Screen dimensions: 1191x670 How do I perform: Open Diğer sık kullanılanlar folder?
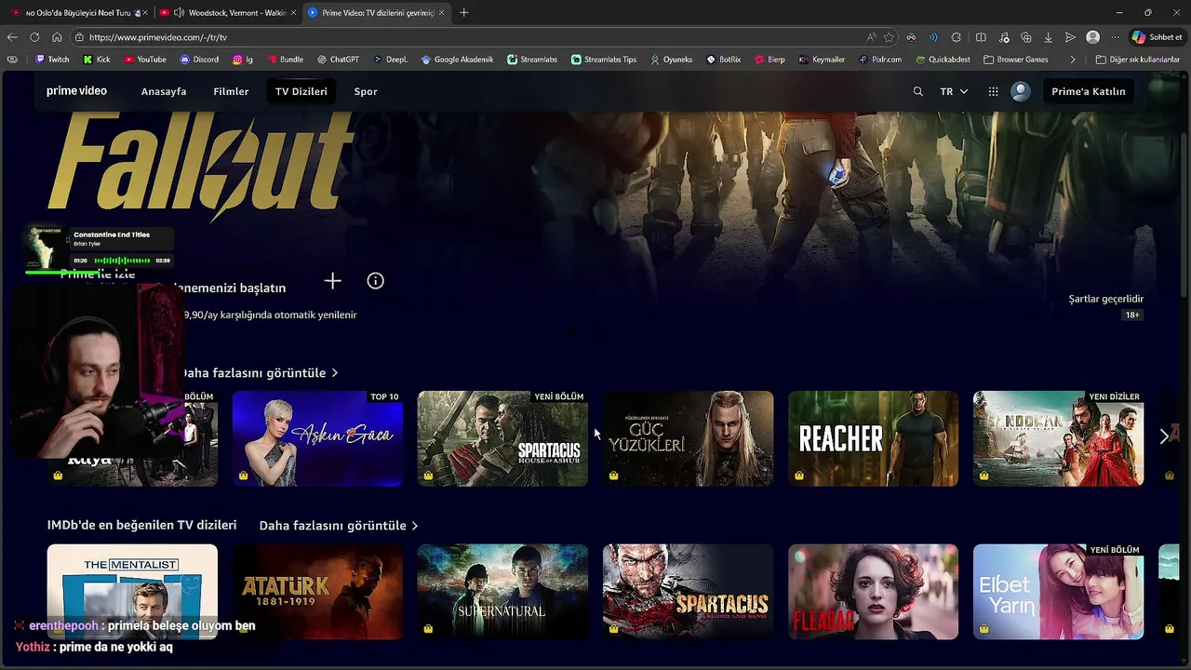point(1137,59)
